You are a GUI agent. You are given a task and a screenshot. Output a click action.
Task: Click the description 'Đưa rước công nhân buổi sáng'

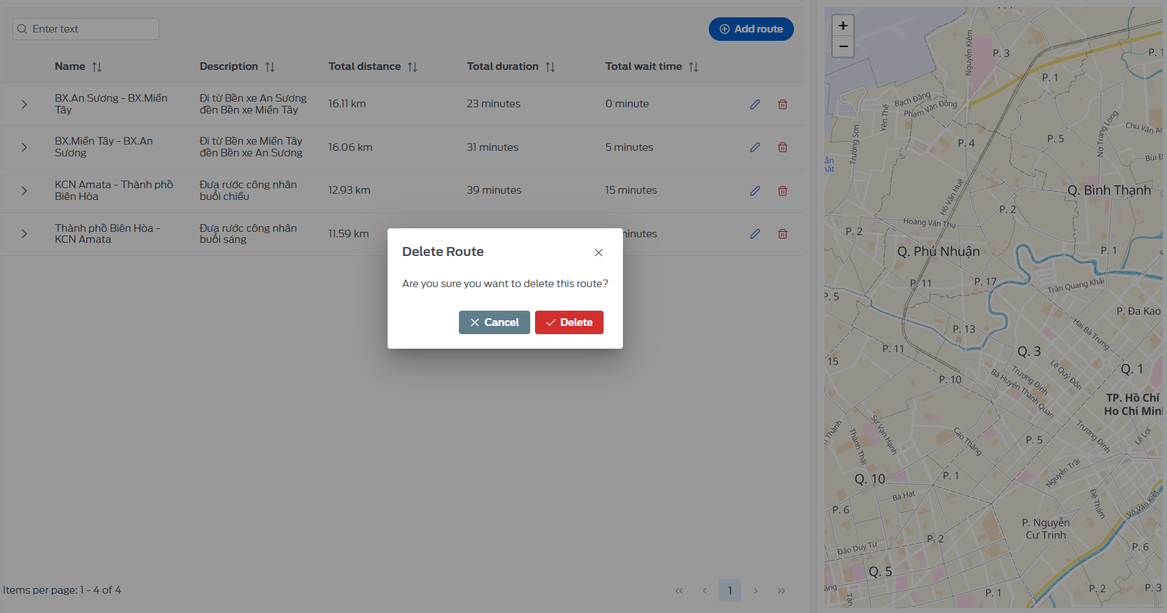(x=248, y=234)
